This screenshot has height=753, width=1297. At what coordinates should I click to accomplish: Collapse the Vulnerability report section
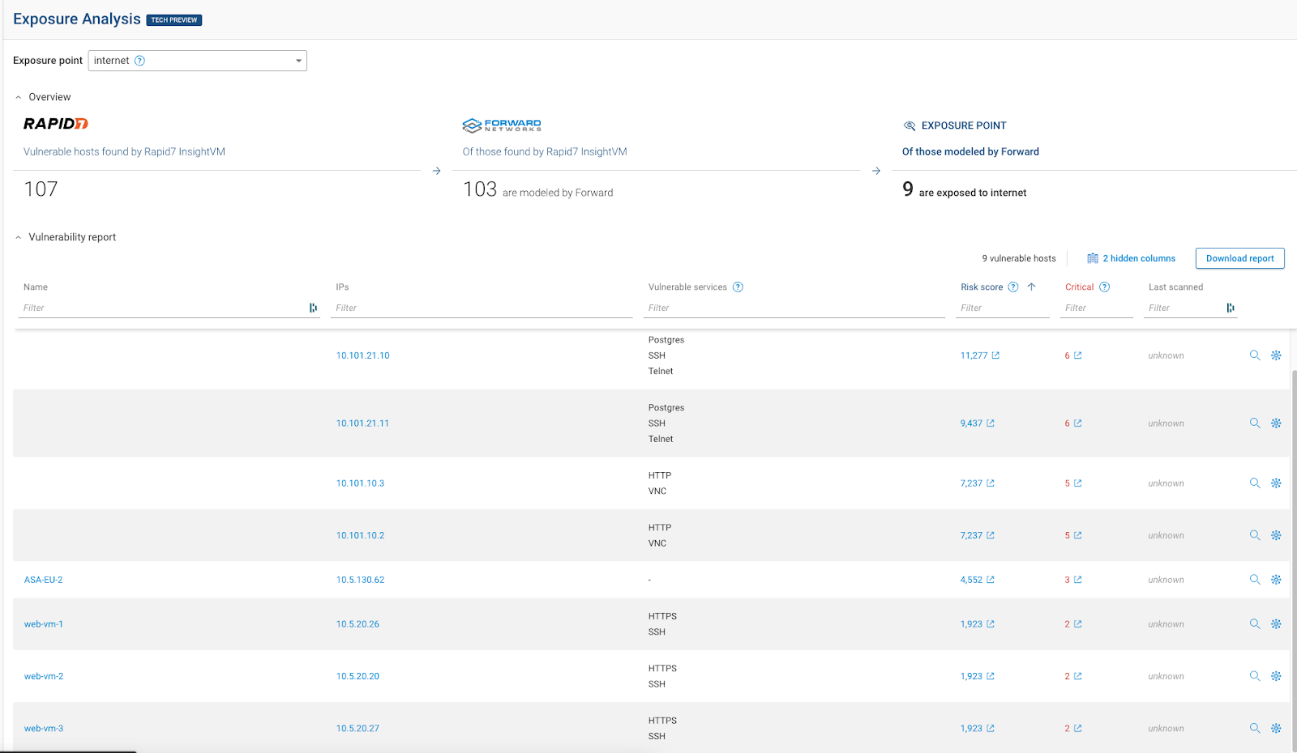click(19, 237)
